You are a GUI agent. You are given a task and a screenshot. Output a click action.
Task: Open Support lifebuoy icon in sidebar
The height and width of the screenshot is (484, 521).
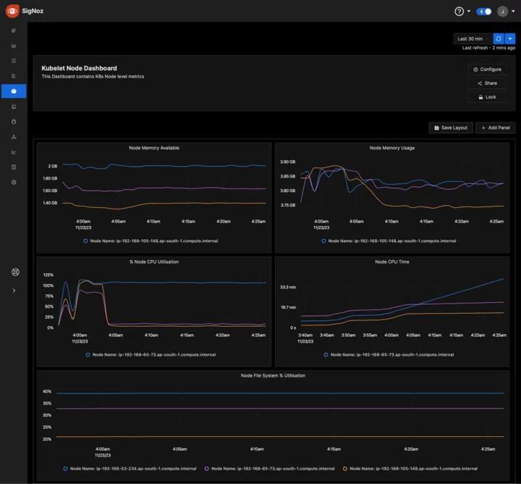click(x=15, y=272)
